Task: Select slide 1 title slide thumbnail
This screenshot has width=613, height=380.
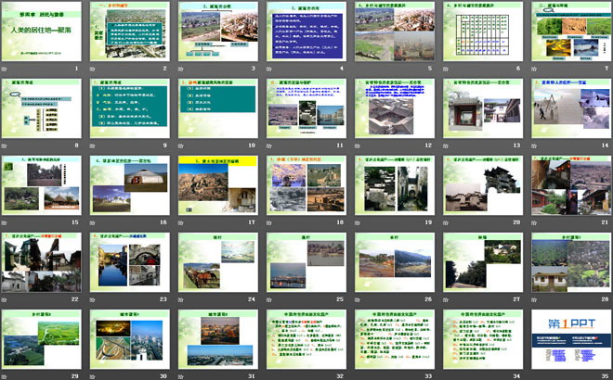Action: click(44, 32)
